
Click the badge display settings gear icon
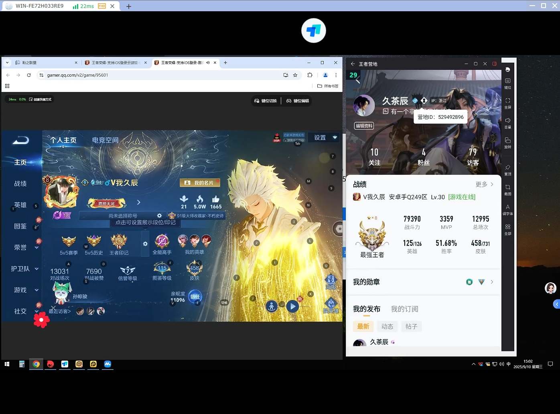[145, 244]
